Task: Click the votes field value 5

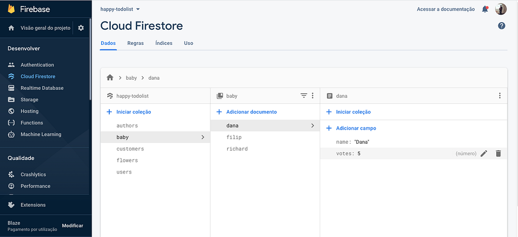Action: [359, 153]
